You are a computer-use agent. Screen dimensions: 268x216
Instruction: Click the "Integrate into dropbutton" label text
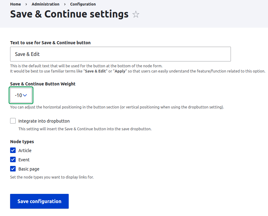(x=44, y=121)
